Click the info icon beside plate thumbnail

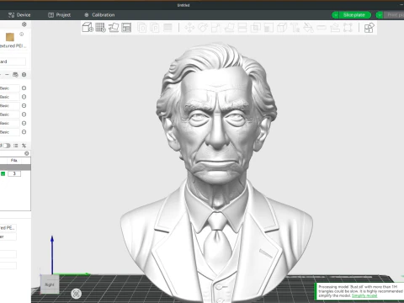[22, 34]
